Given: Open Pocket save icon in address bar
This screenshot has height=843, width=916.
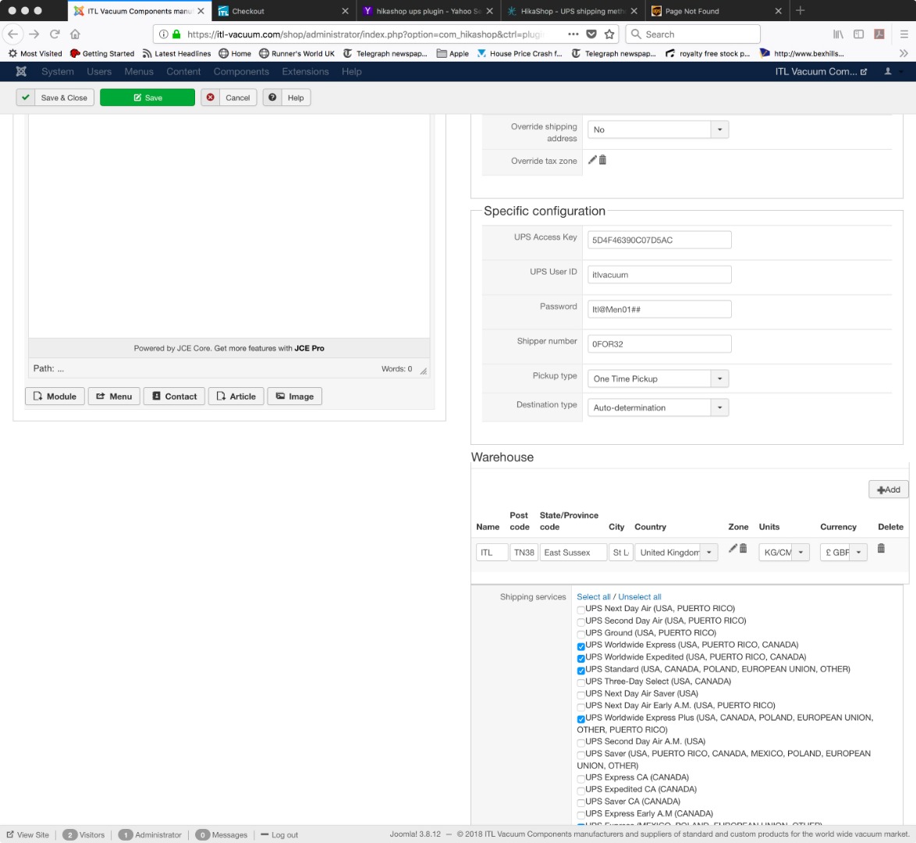Looking at the screenshot, I should [x=591, y=34].
